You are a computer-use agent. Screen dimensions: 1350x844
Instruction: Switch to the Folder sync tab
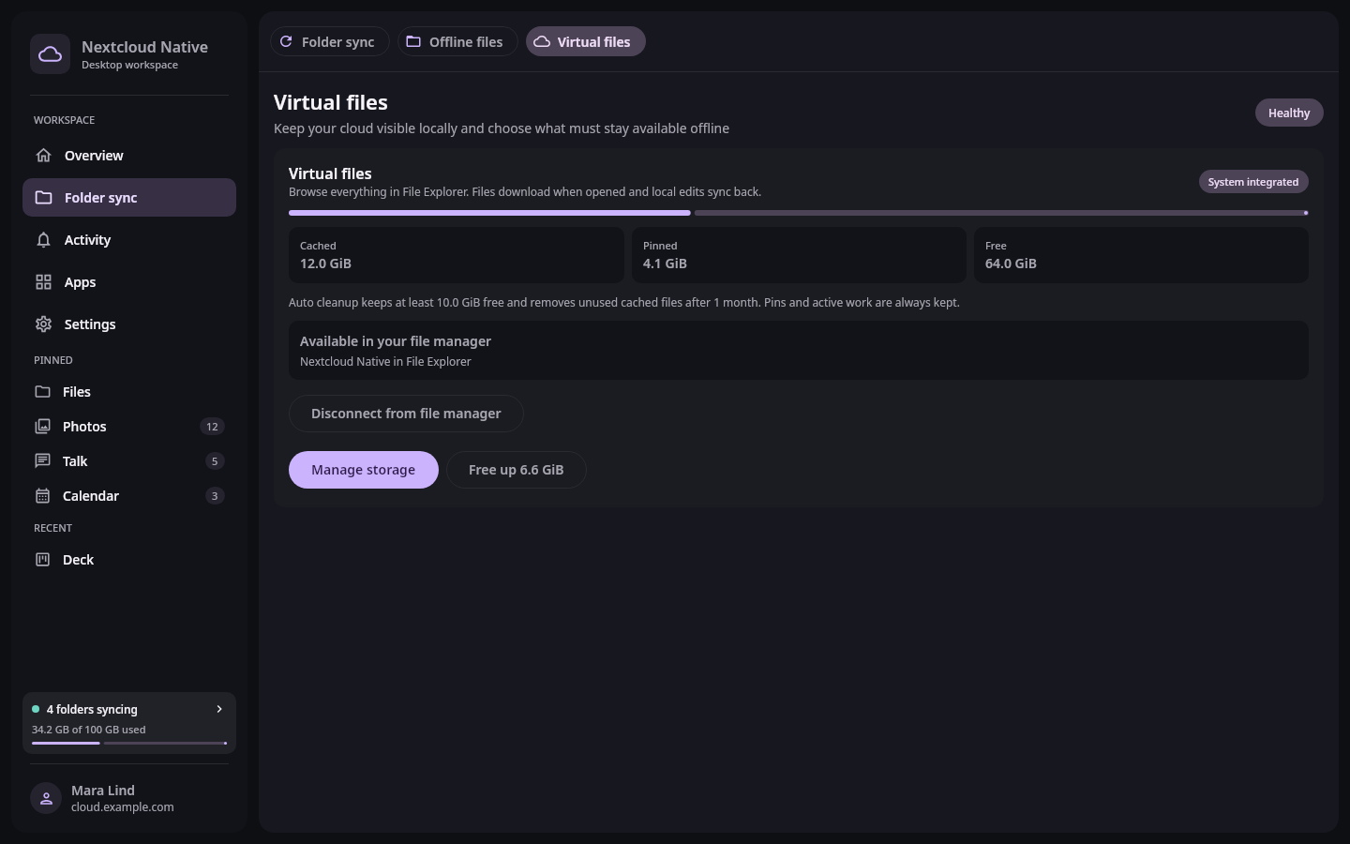point(330,41)
